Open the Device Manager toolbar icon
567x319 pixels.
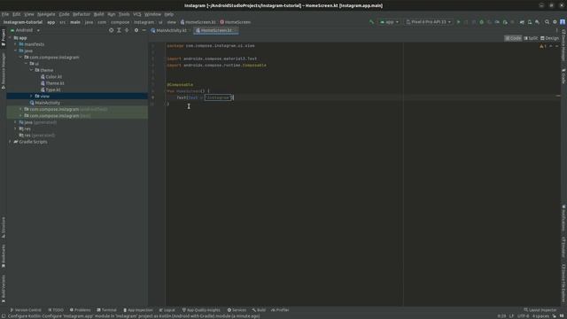530,22
